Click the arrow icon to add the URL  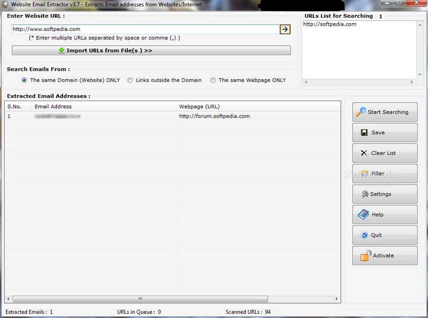285,29
